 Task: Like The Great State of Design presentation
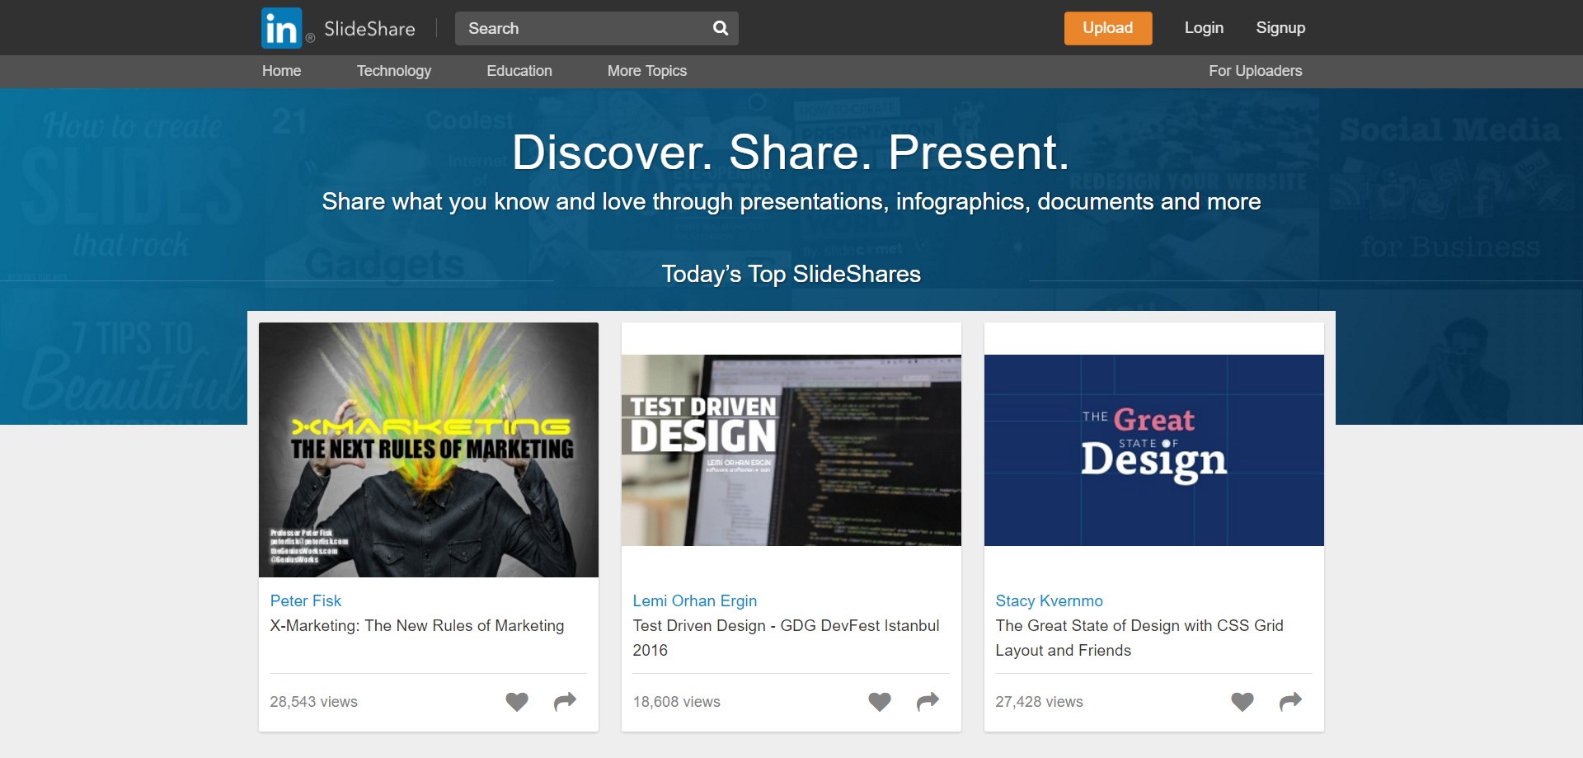1242,702
